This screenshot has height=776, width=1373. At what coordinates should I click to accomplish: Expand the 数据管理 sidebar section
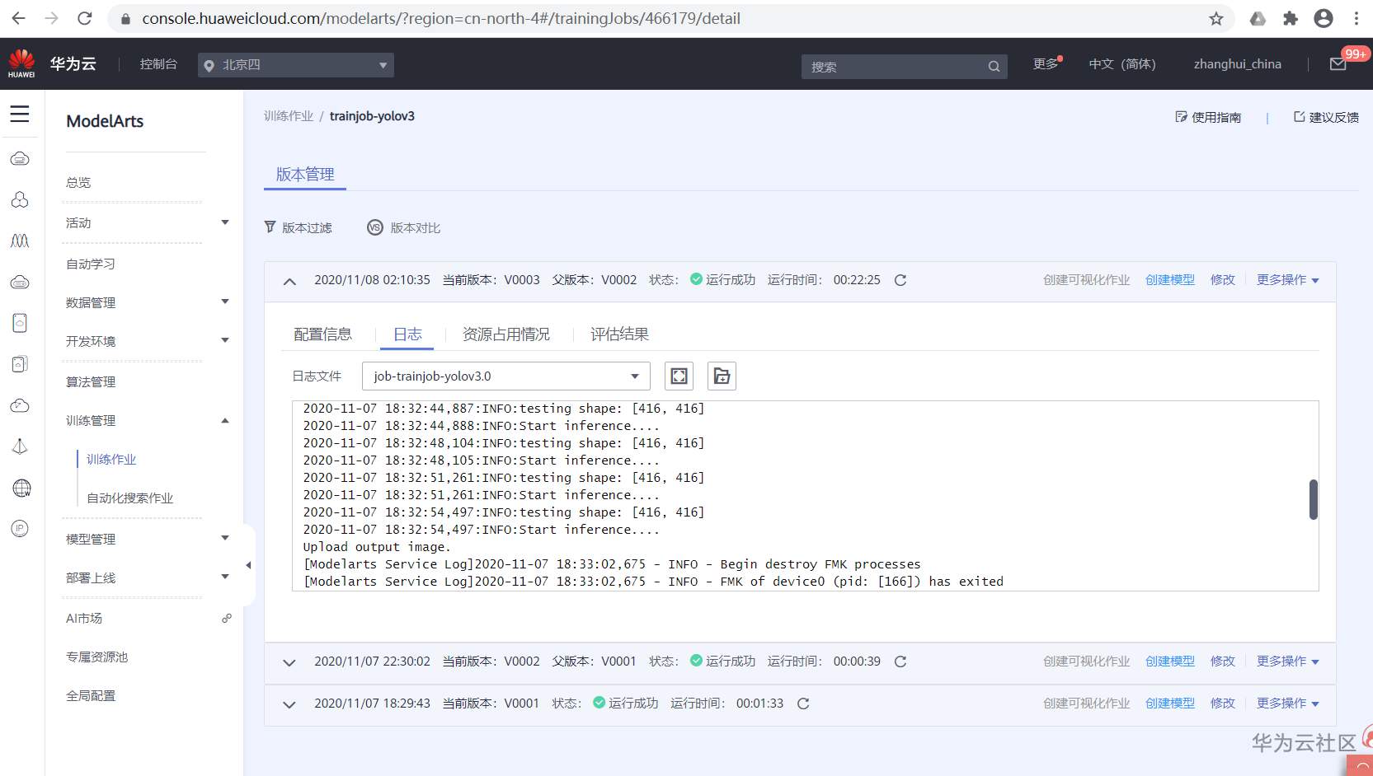pos(225,302)
